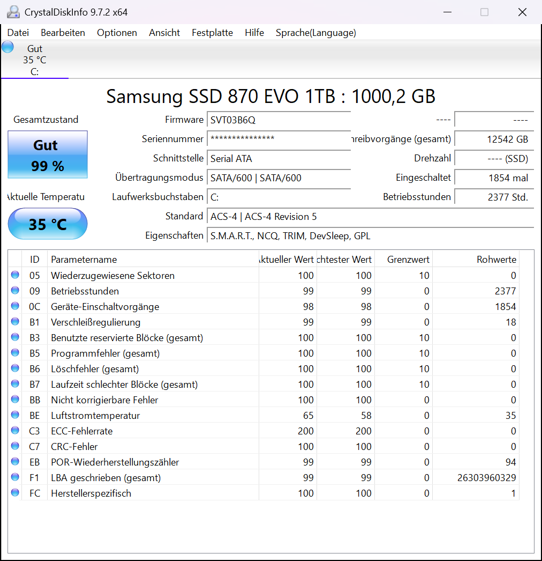Open the Sprache(Language) menu
This screenshot has width=542, height=561.
click(316, 33)
